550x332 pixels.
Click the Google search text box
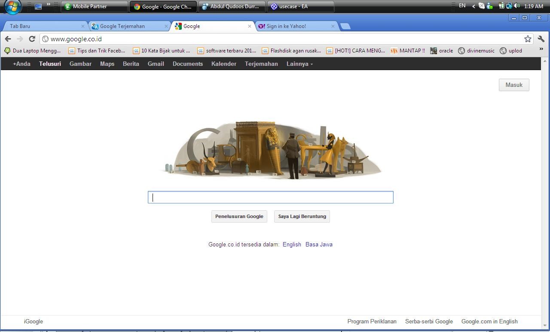coord(271,197)
